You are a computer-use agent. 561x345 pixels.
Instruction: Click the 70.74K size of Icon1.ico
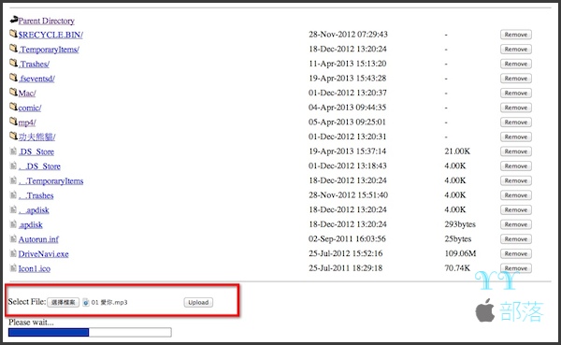[457, 268]
